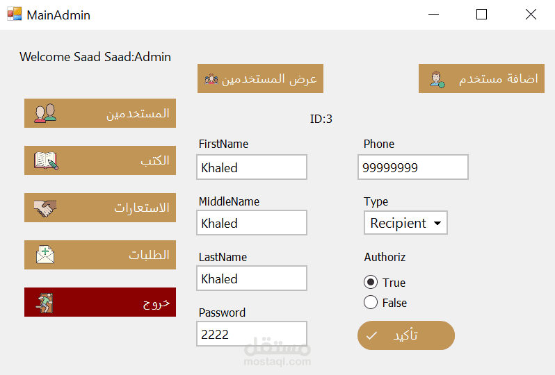Select the False authorization radio button
Viewport: 555px width, 375px height.
[x=371, y=303]
